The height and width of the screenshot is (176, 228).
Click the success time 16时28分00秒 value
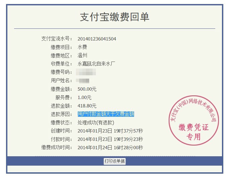click(128, 148)
